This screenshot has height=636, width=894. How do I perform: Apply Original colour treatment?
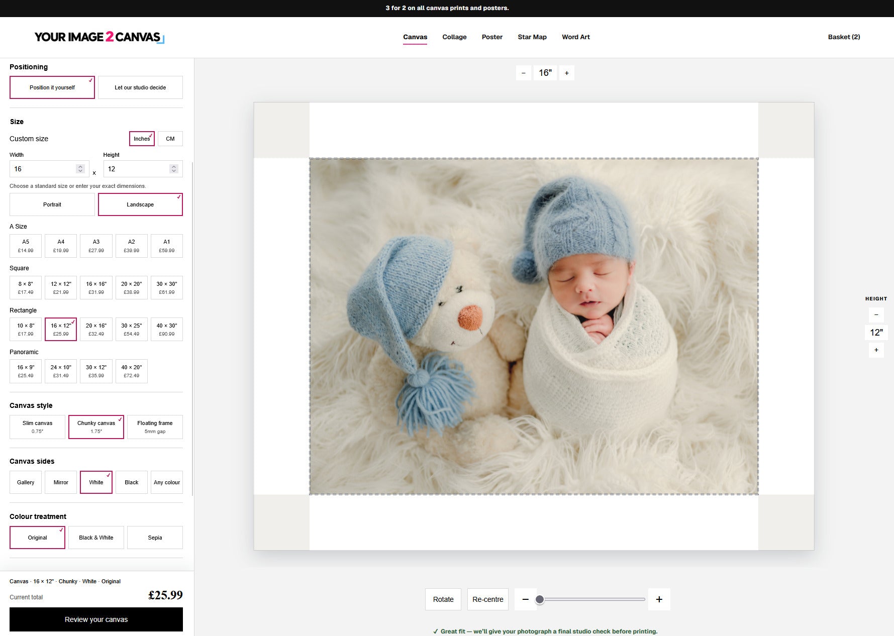coord(37,538)
